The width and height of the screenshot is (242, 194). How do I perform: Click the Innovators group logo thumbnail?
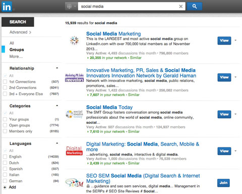(x=74, y=78)
